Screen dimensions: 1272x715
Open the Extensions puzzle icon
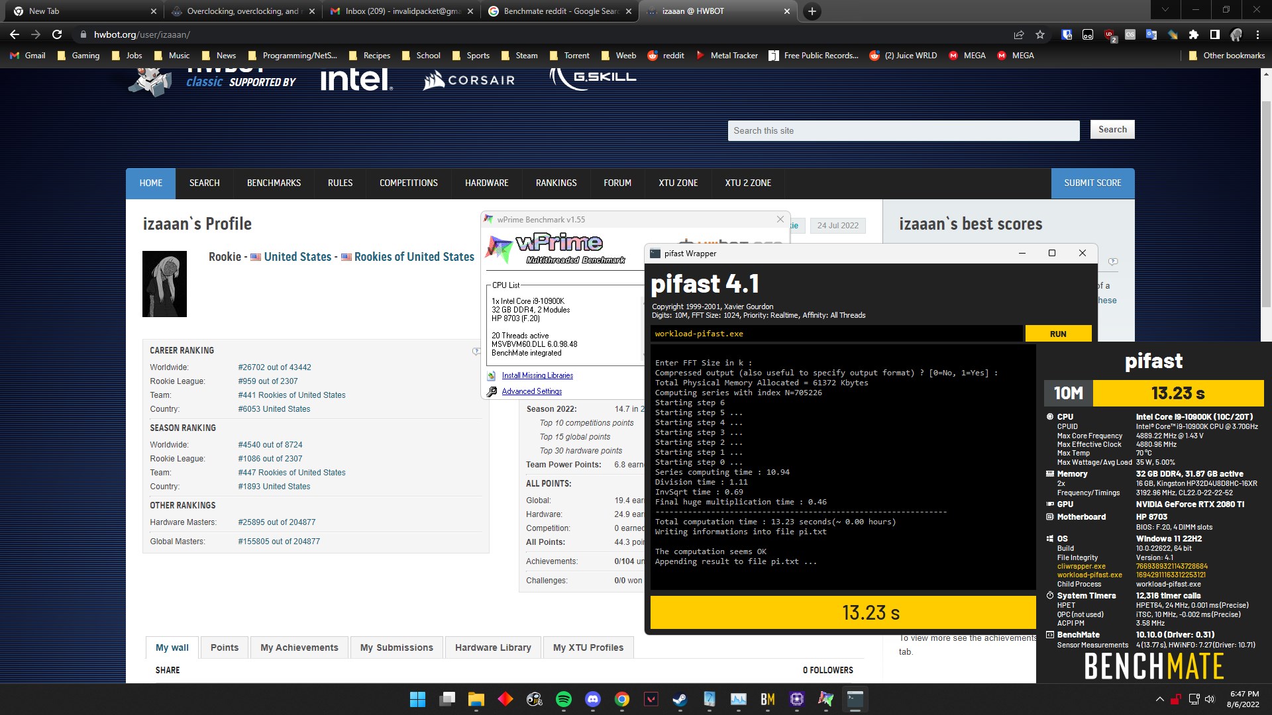point(1194,34)
